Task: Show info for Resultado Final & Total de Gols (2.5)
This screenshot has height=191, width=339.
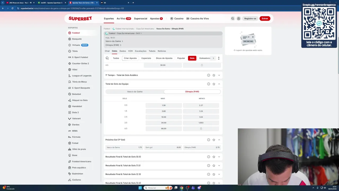Action: pyautogui.click(x=209, y=174)
